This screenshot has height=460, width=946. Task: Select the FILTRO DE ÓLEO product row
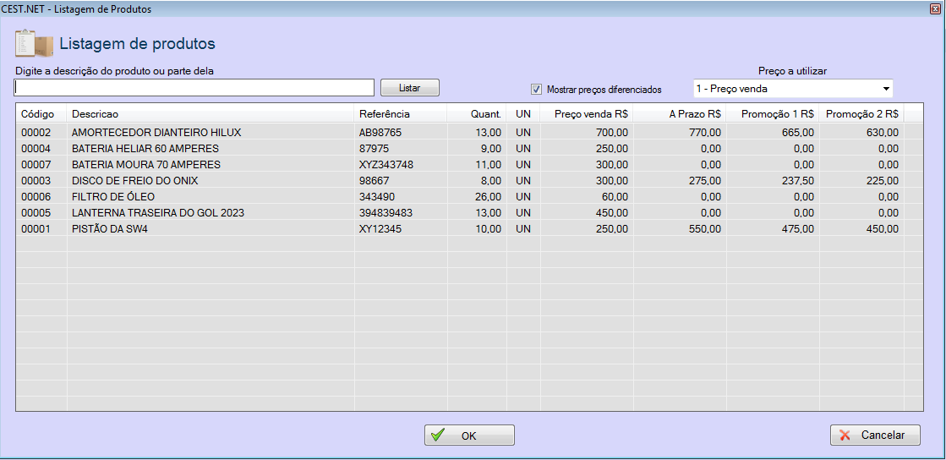pos(113,197)
